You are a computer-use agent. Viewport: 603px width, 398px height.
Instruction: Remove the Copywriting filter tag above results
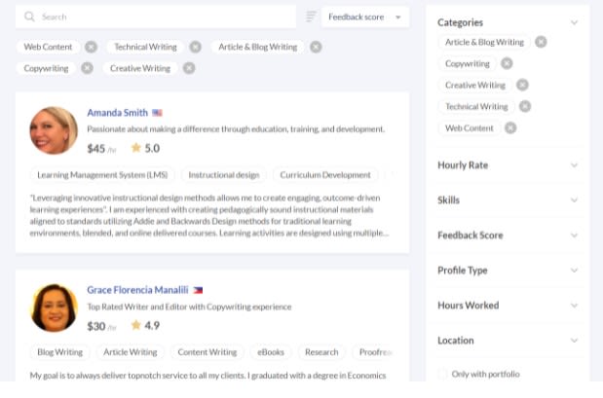click(87, 68)
